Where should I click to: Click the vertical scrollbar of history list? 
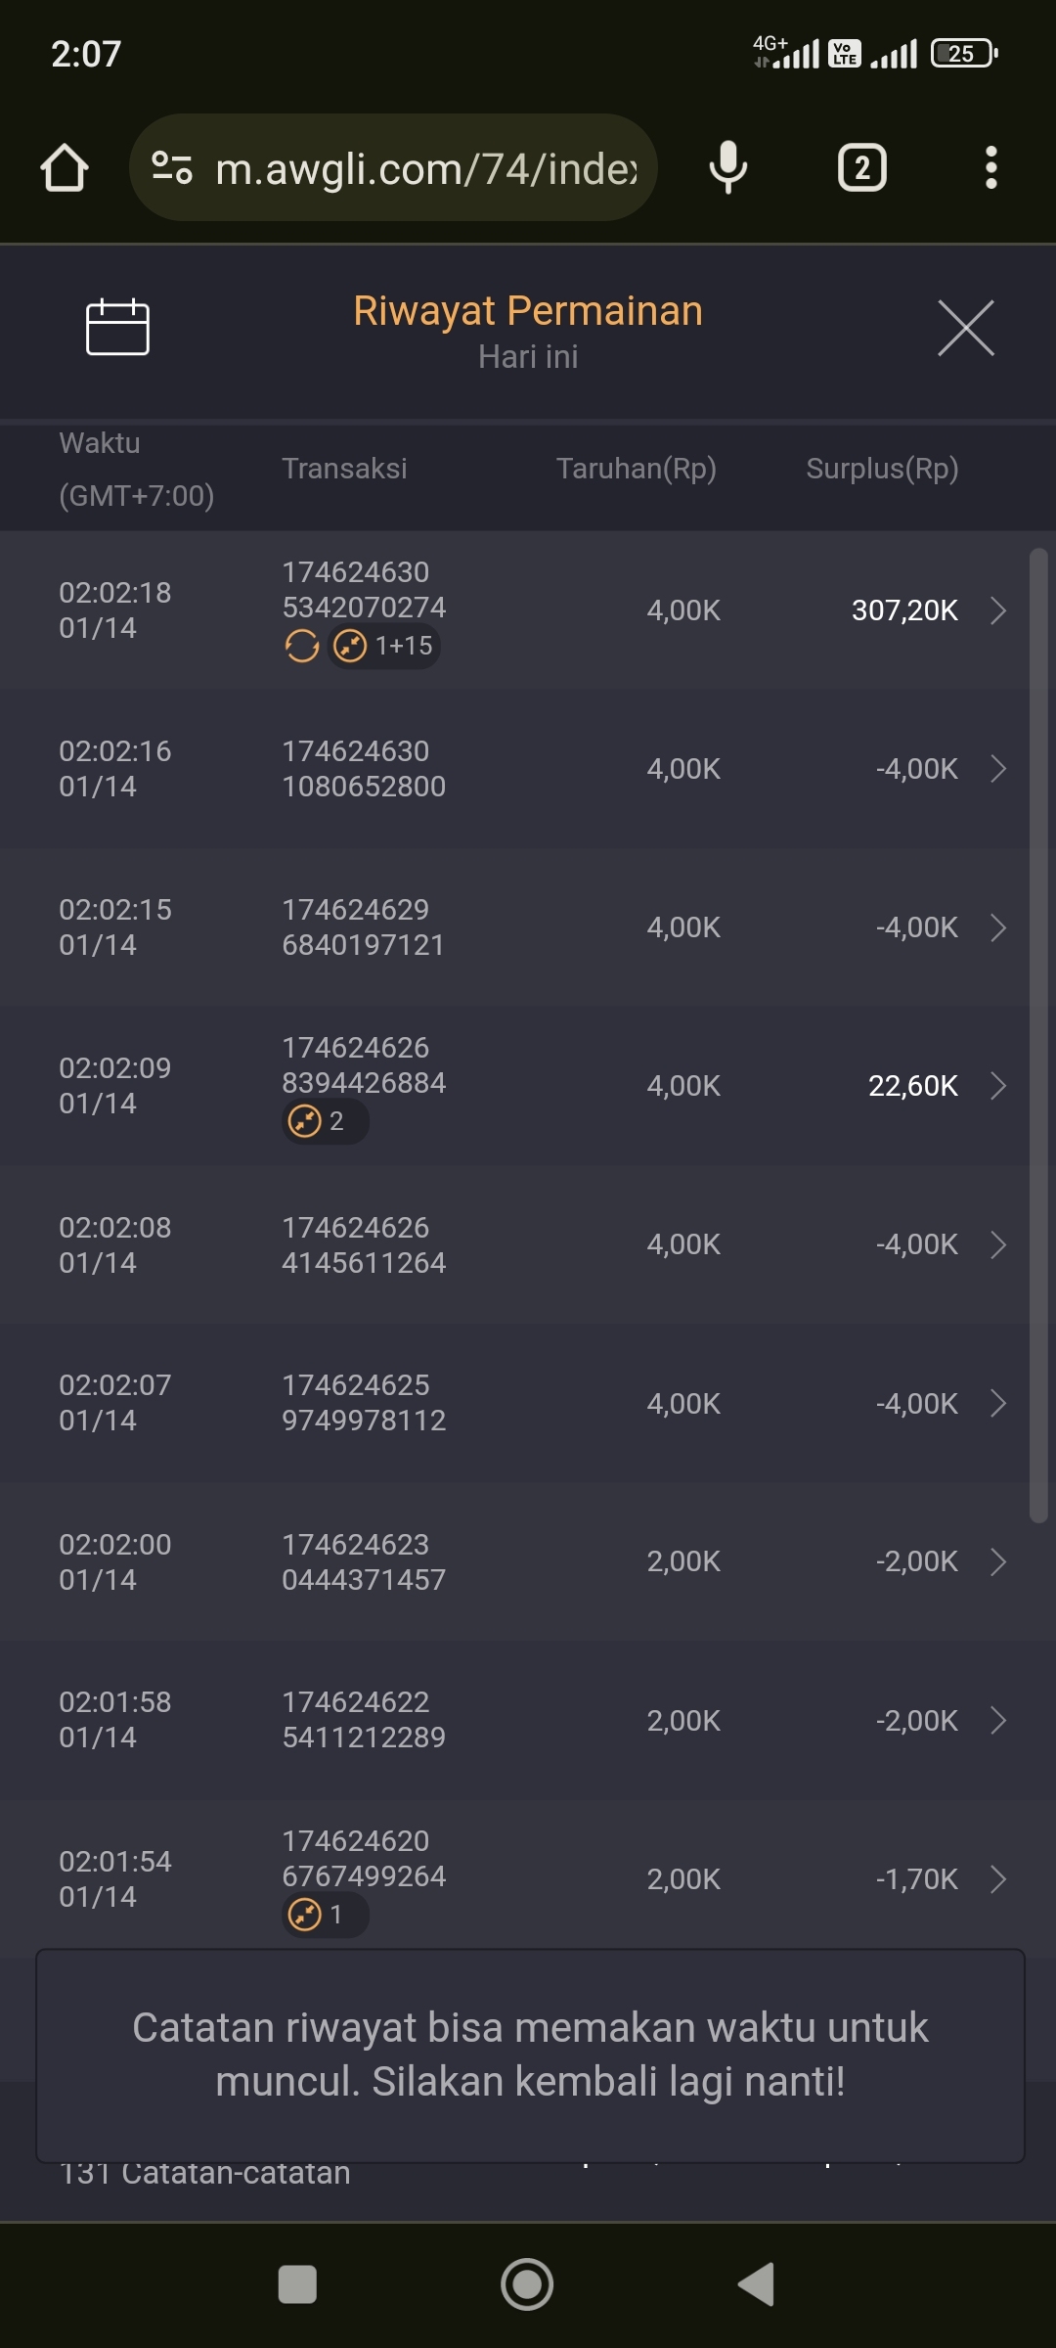[x=1038, y=1035]
